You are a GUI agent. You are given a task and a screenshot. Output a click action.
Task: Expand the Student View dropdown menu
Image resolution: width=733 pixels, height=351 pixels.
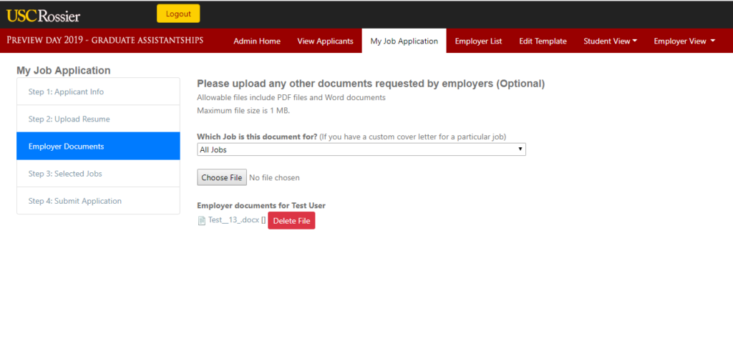[x=611, y=41]
